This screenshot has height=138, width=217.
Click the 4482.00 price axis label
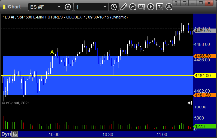pos(202,91)
